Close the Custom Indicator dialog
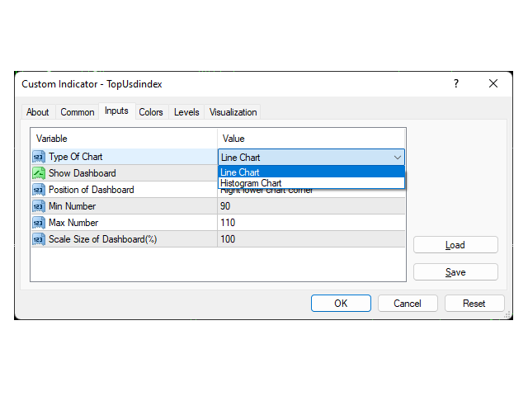This screenshot has width=528, height=396. (493, 83)
